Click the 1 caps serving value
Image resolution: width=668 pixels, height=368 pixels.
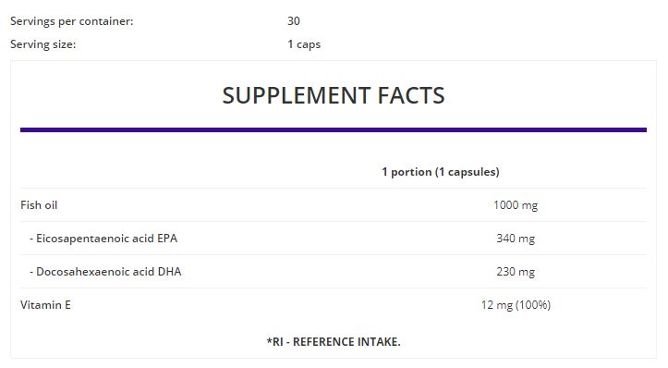coord(304,44)
